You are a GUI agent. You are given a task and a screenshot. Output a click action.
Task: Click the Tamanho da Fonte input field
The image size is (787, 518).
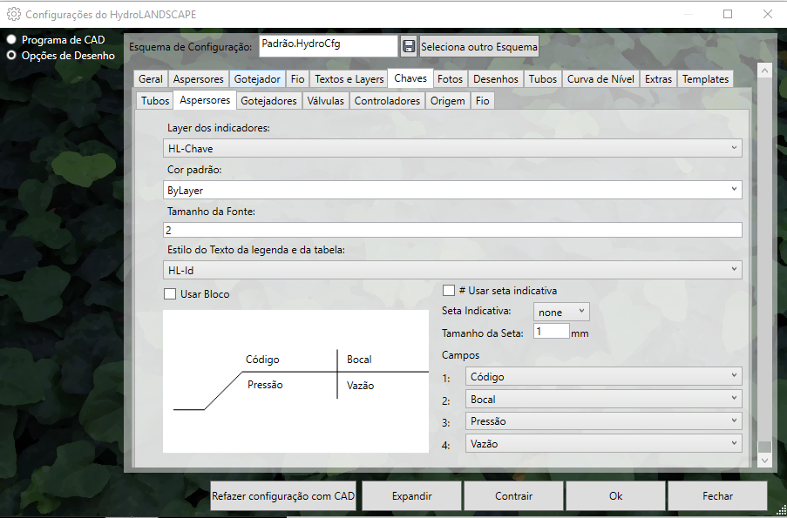(452, 230)
